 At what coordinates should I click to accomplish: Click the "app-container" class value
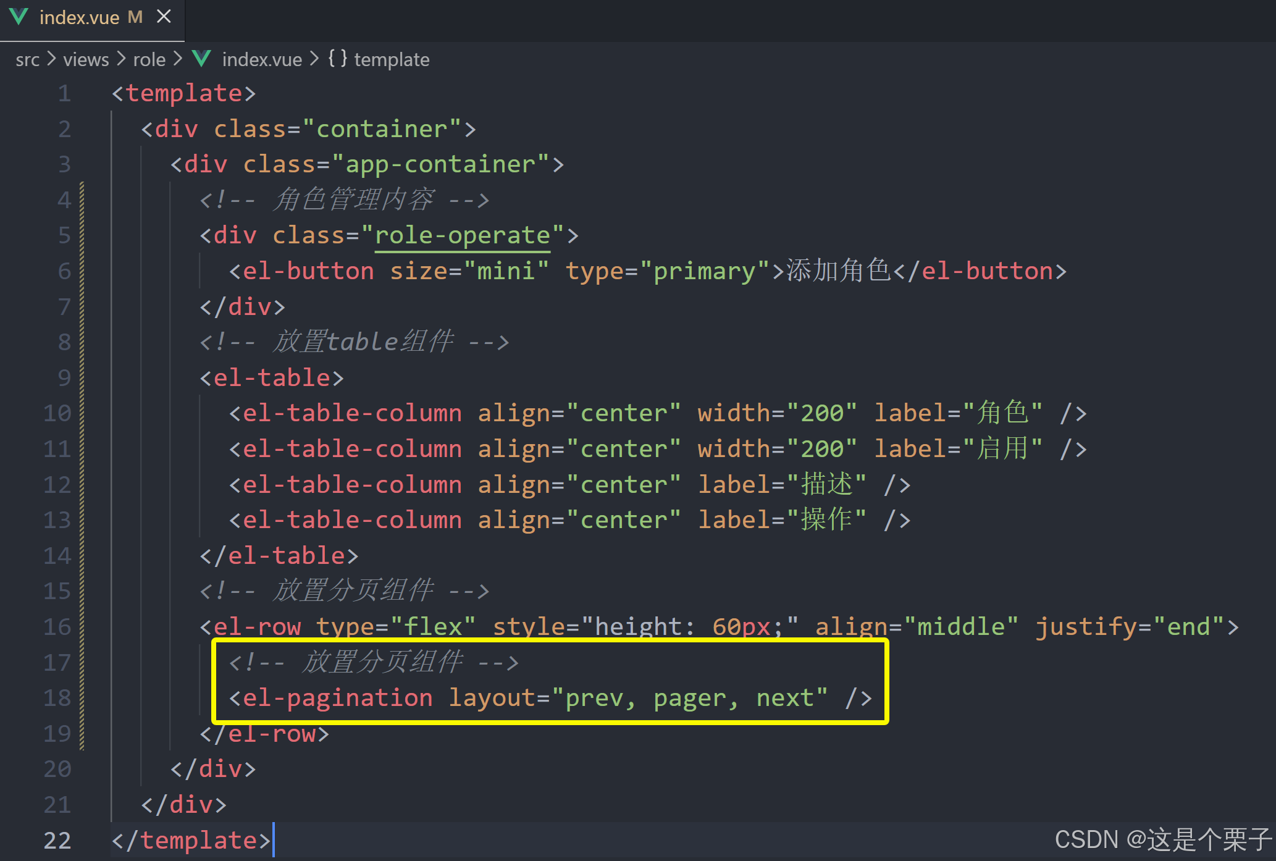pyautogui.click(x=440, y=164)
